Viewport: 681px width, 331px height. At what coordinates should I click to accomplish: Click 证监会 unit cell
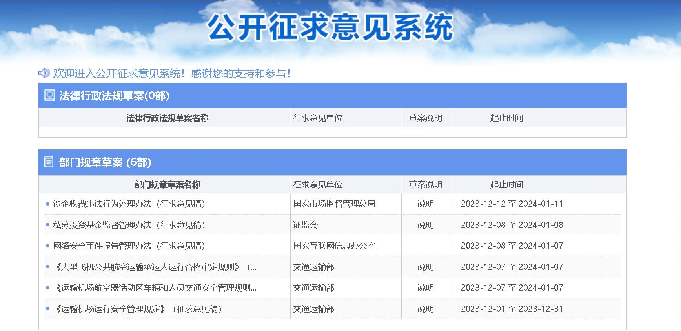pos(306,225)
